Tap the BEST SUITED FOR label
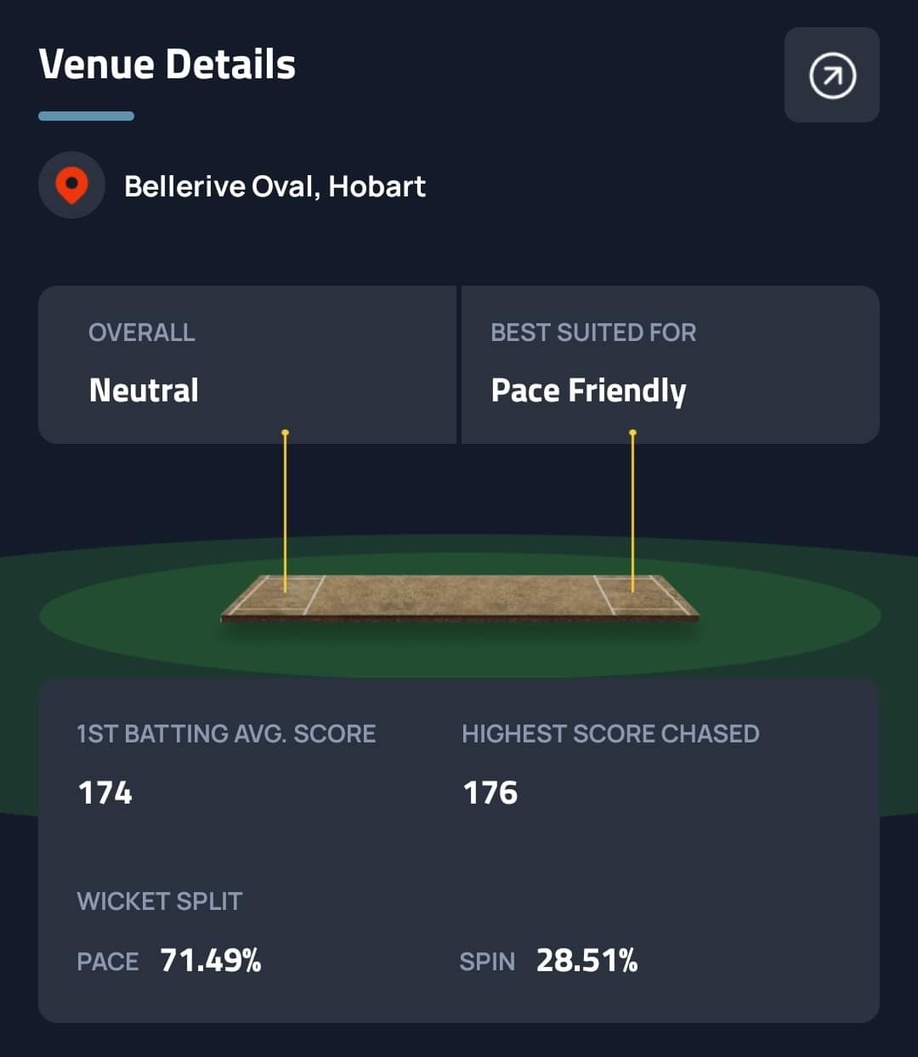This screenshot has height=1057, width=918. (593, 332)
